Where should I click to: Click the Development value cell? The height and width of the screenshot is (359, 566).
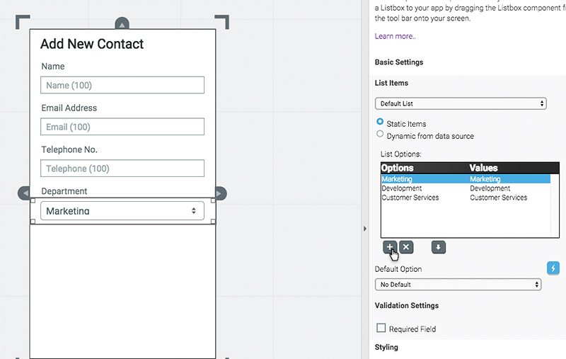pos(490,188)
